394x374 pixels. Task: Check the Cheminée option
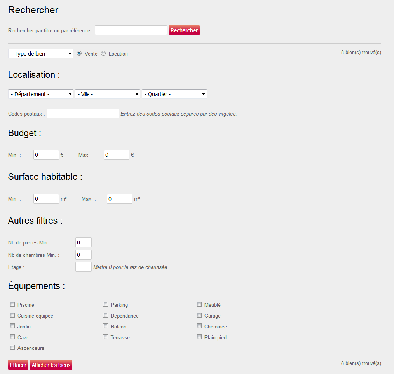[x=199, y=326]
